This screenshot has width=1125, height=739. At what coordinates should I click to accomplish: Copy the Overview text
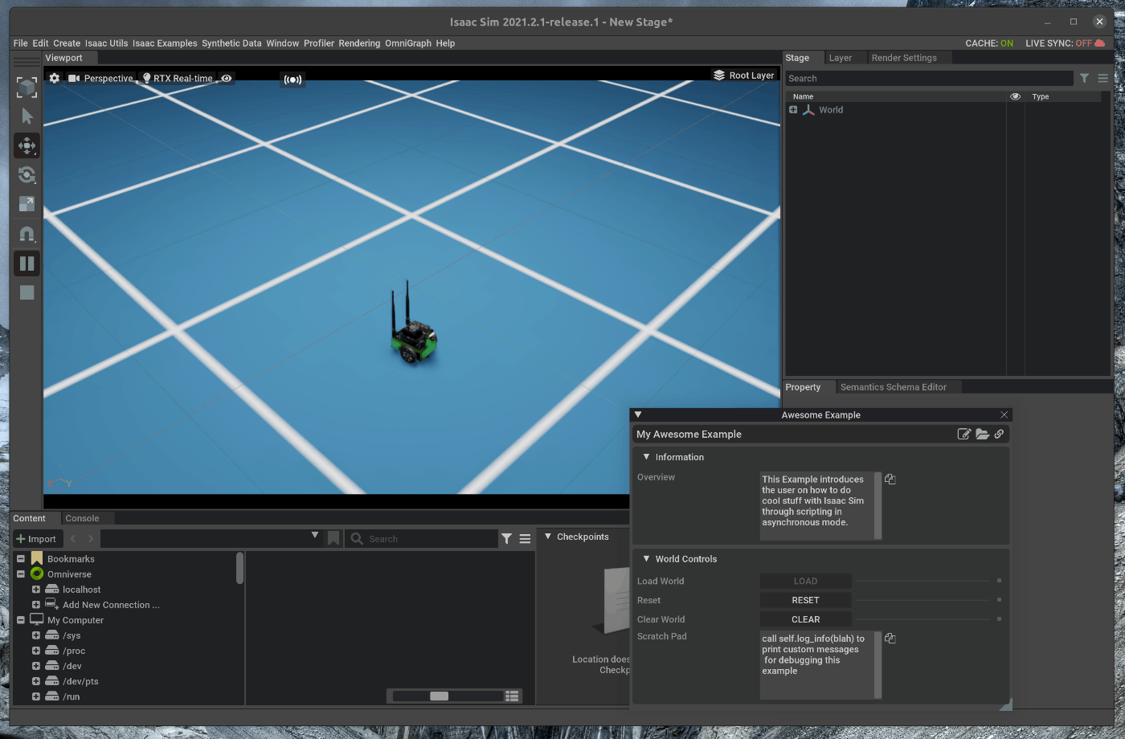pyautogui.click(x=890, y=479)
